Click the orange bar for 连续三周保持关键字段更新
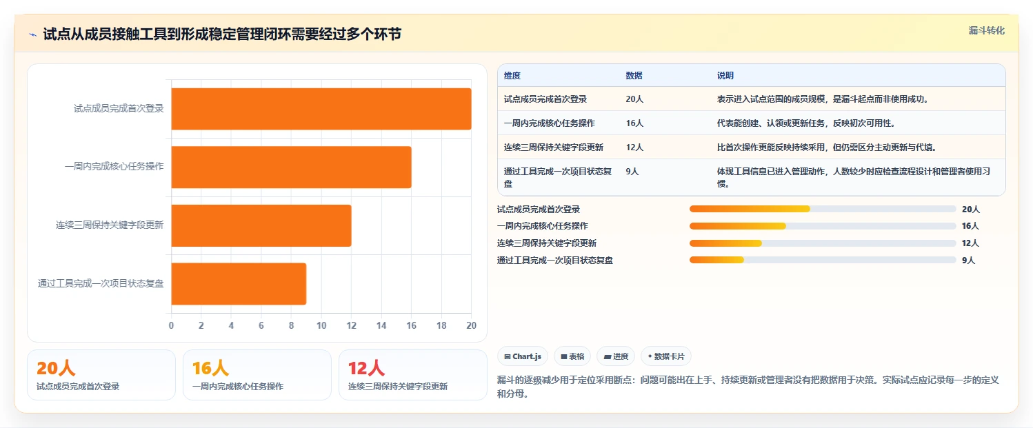1033x428 pixels. tap(261, 225)
